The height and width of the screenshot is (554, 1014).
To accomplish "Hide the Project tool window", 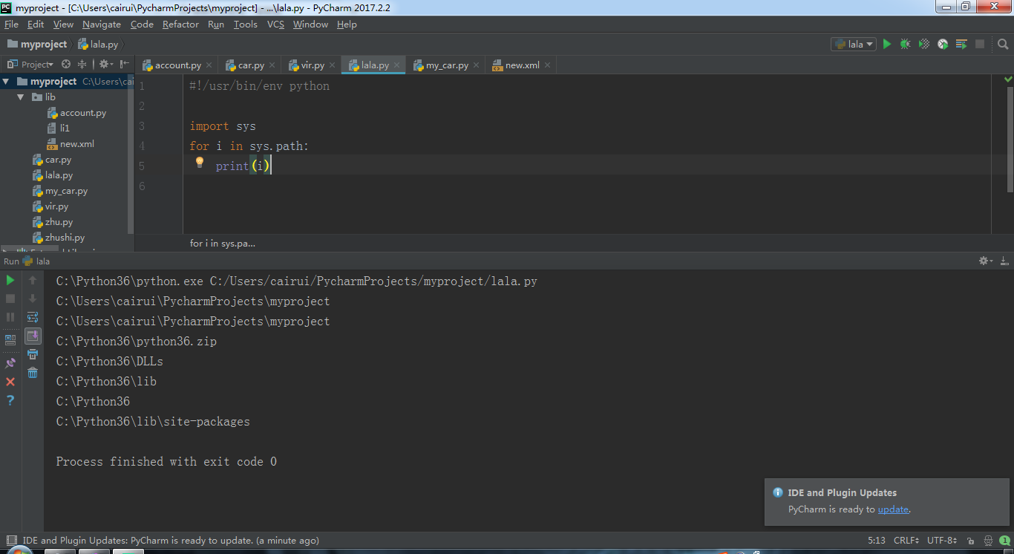I will (x=124, y=65).
